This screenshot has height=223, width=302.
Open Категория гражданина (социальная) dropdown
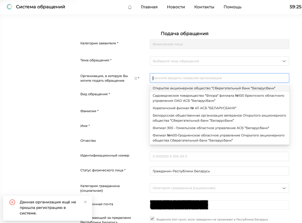219,188
